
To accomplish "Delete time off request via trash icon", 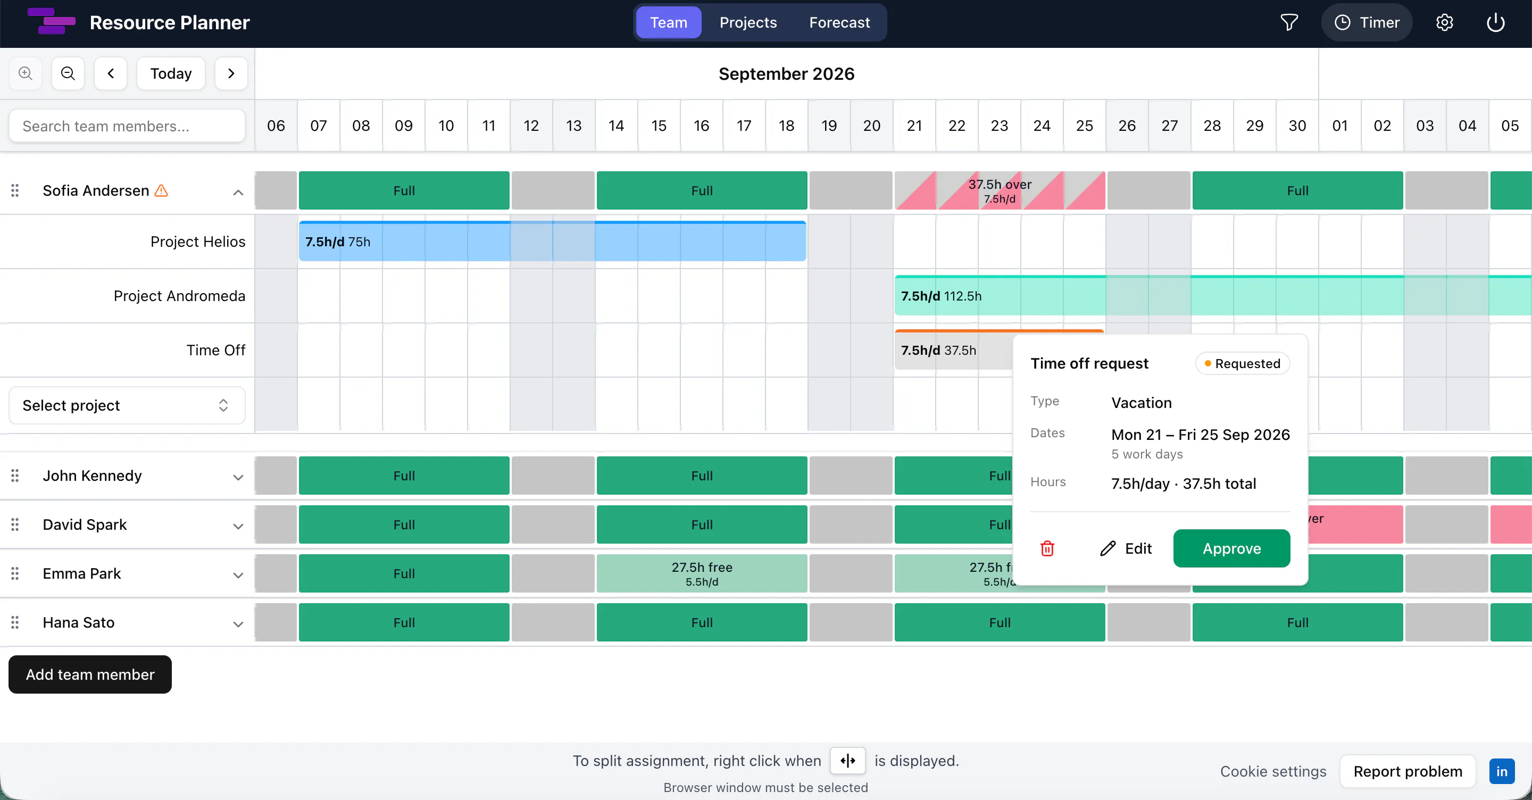I will [1047, 548].
